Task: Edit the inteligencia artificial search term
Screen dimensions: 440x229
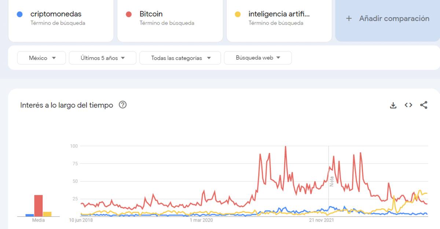Action: click(279, 14)
